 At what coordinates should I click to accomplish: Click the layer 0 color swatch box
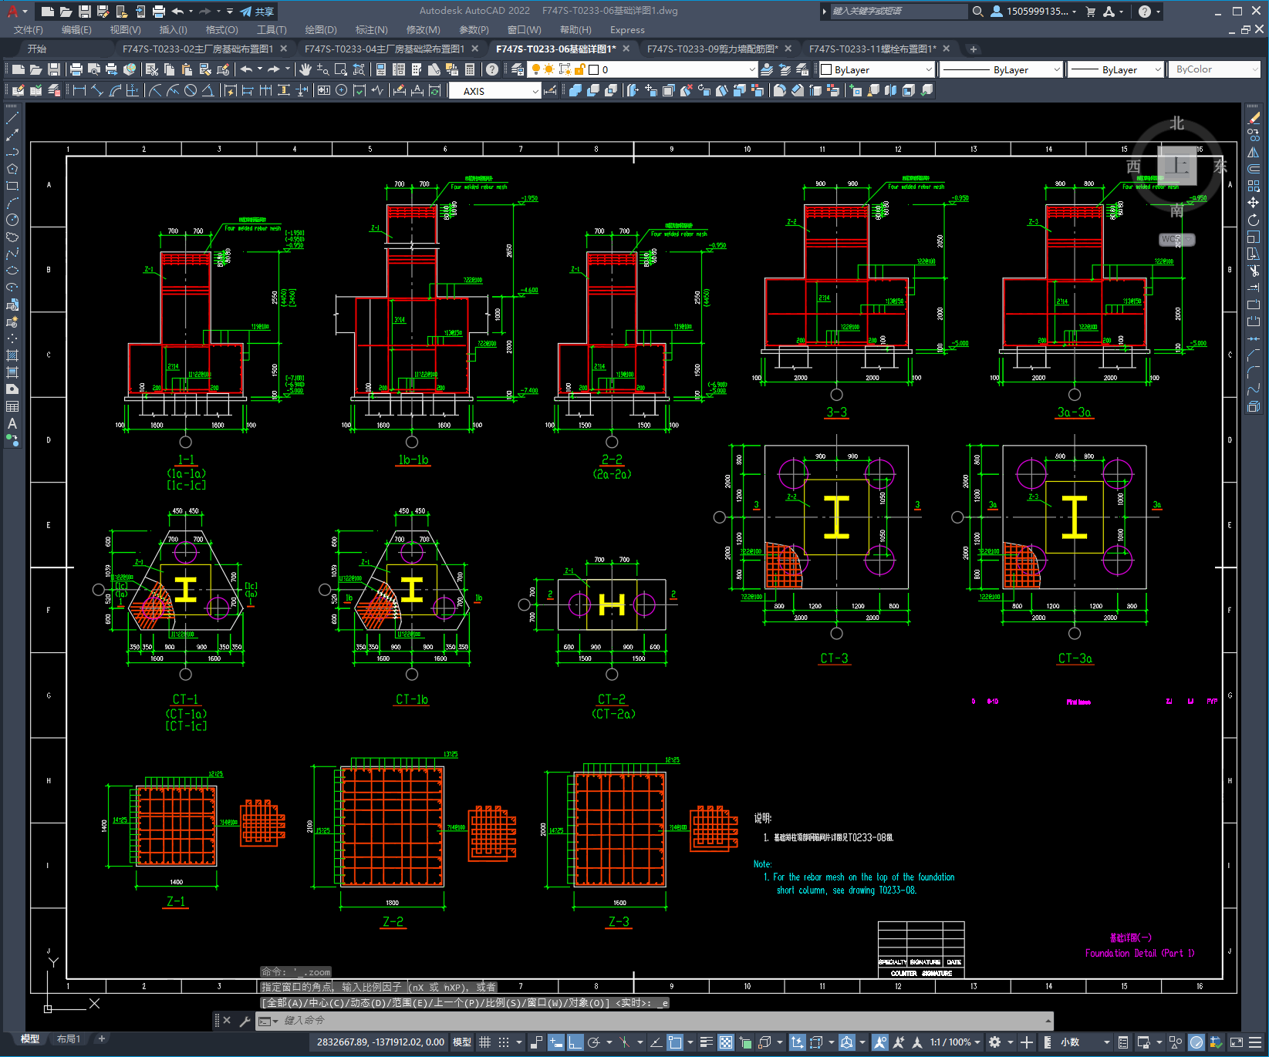tap(594, 69)
